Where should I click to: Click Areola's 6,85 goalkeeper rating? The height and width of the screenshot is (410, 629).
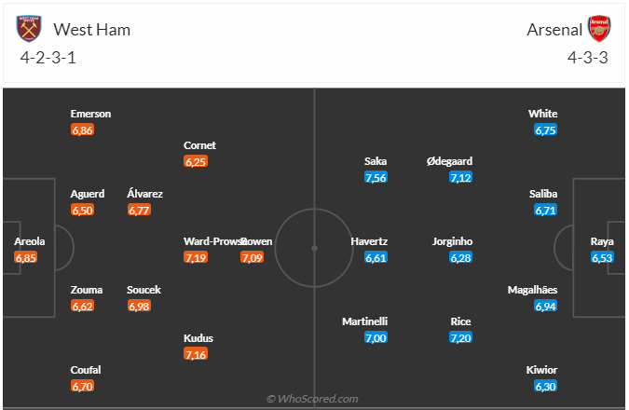point(26,257)
